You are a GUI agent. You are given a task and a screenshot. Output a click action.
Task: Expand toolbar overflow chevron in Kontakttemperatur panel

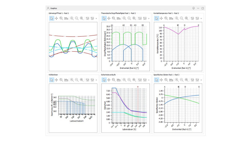201,19
